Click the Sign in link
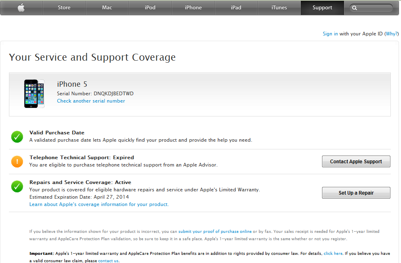Image resolution: width=401 pixels, height=263 pixels. pos(330,34)
